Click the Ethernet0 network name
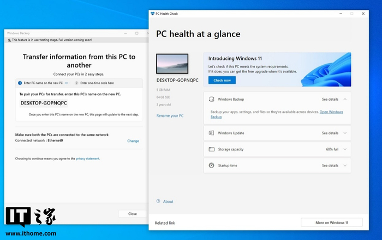382x240 pixels. click(55, 140)
